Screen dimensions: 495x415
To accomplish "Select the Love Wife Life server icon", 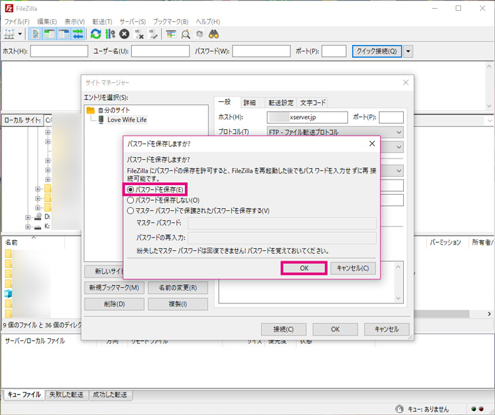I will [x=101, y=120].
